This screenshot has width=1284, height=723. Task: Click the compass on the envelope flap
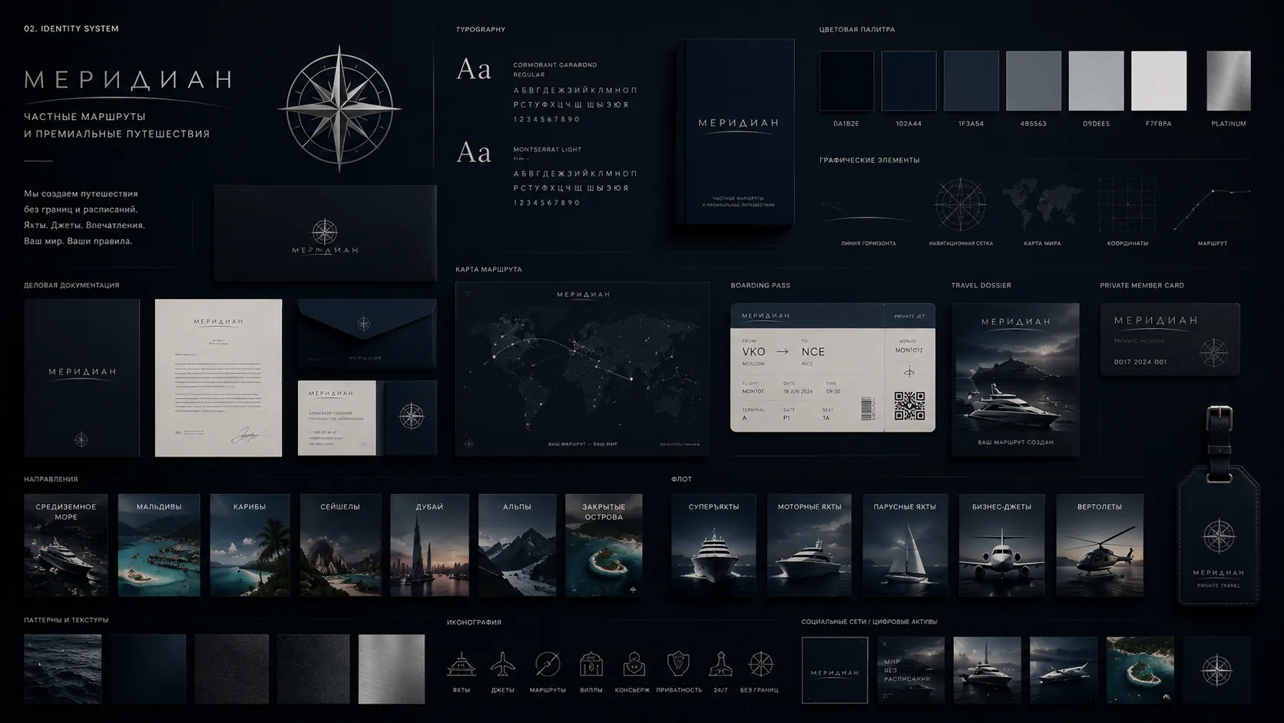pos(364,323)
